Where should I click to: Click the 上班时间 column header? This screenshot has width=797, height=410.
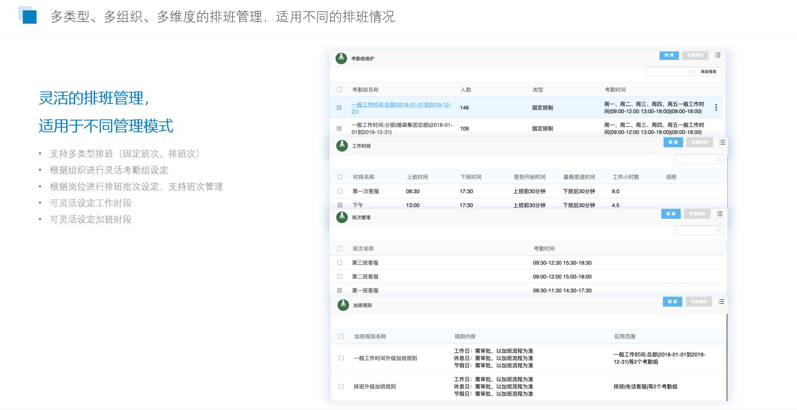[x=417, y=177]
